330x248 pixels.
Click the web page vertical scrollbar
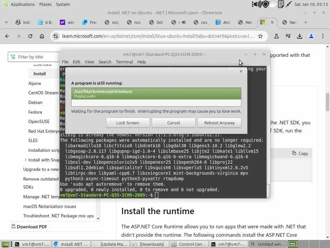tap(328, 102)
